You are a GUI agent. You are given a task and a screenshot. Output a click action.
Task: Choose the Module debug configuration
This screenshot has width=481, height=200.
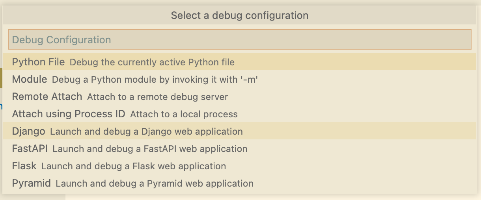[x=240, y=79]
